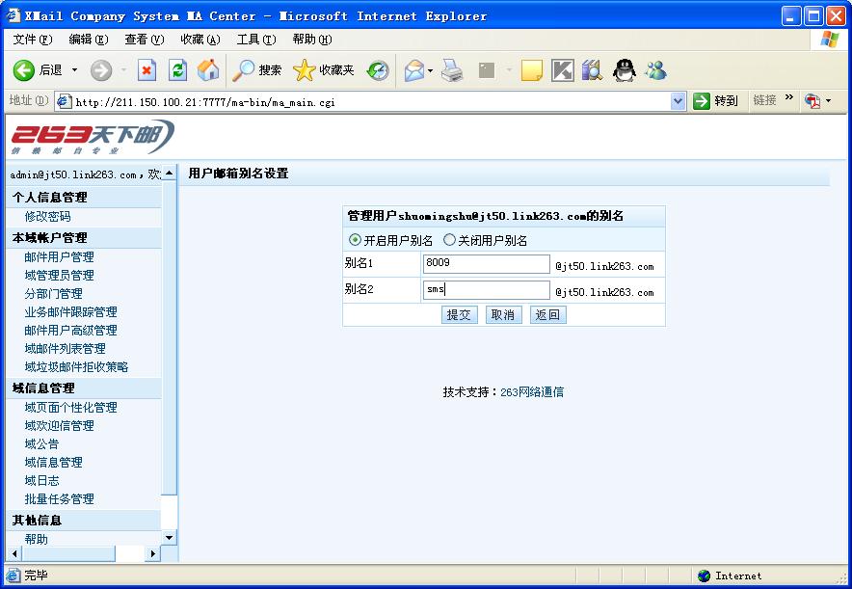
Task: Click the 别名1 input field
Action: point(486,264)
